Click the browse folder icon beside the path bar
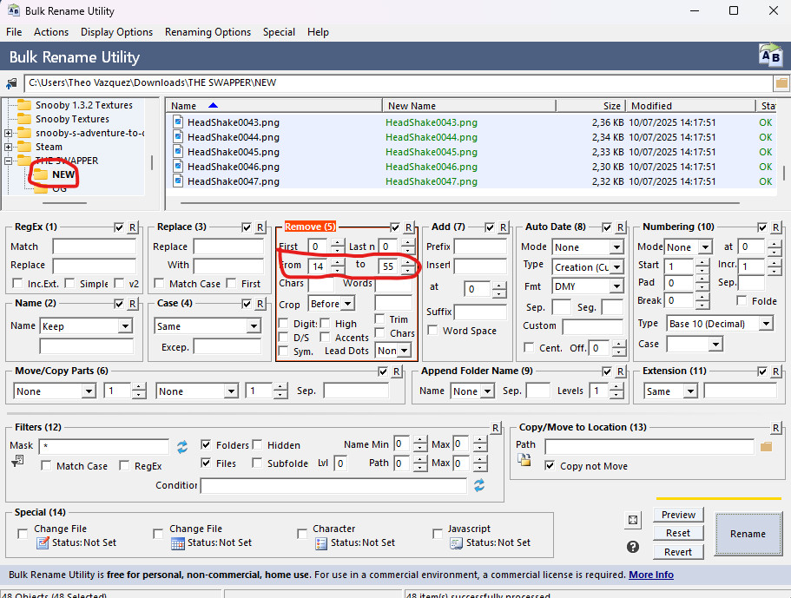Image resolution: width=791 pixels, height=598 pixels. point(781,83)
